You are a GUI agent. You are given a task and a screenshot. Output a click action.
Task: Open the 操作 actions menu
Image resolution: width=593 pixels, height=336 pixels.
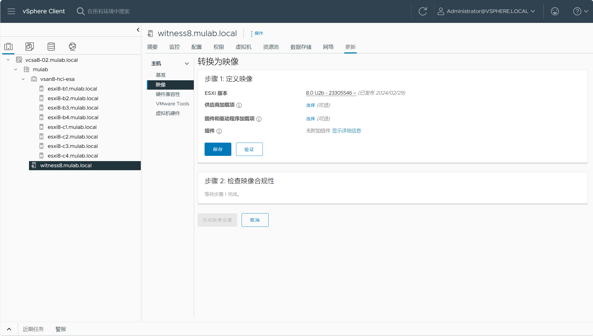[x=257, y=33]
